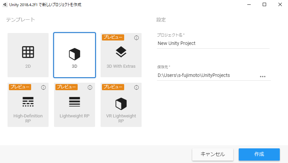Select the 3D template card
288x163 pixels.
pyautogui.click(x=74, y=55)
